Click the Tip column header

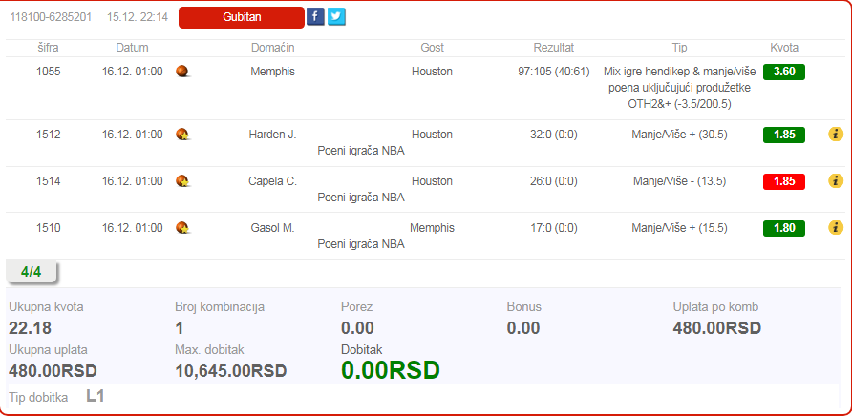point(679,48)
